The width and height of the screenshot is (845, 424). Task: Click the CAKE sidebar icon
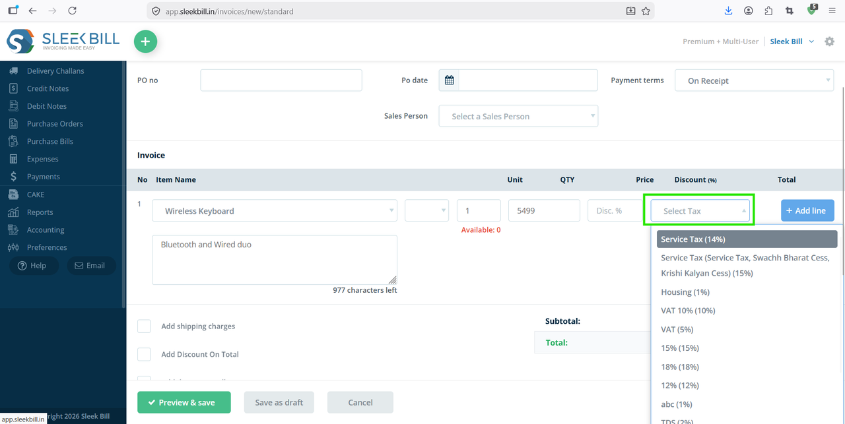pyautogui.click(x=13, y=195)
